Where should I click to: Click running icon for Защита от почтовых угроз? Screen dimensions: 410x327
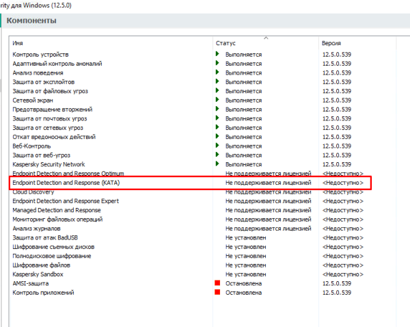point(217,118)
